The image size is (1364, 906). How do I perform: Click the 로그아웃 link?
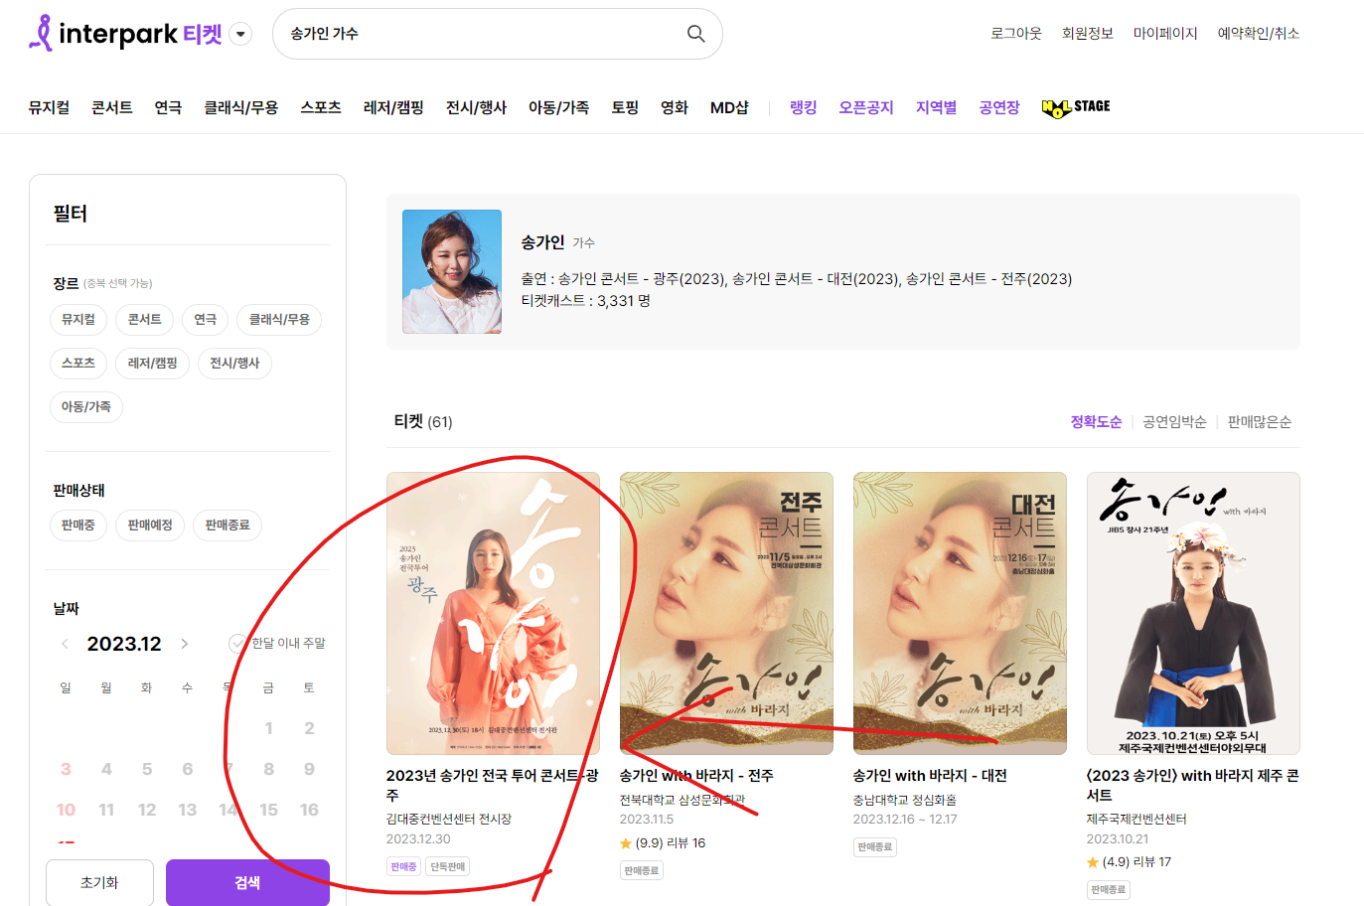pyautogui.click(x=1016, y=33)
